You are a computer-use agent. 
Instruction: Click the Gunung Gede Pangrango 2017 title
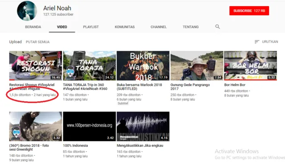(x=190, y=87)
